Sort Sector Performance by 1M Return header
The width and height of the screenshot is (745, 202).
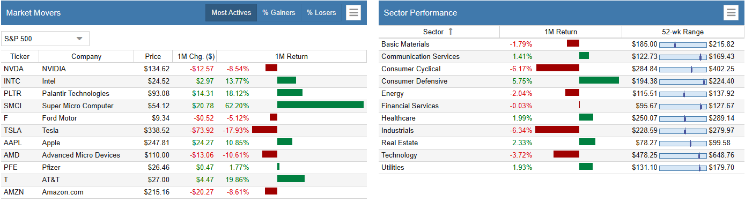tap(560, 32)
